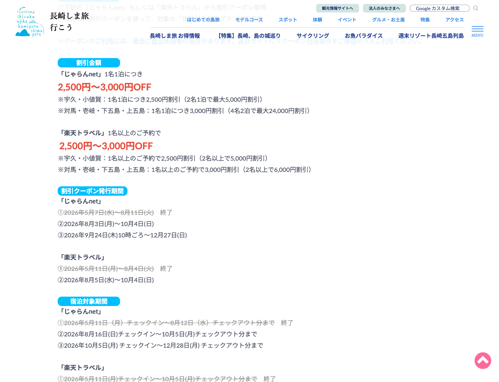Go to the サイクリング link
This screenshot has width=499, height=382.
tap(313, 36)
